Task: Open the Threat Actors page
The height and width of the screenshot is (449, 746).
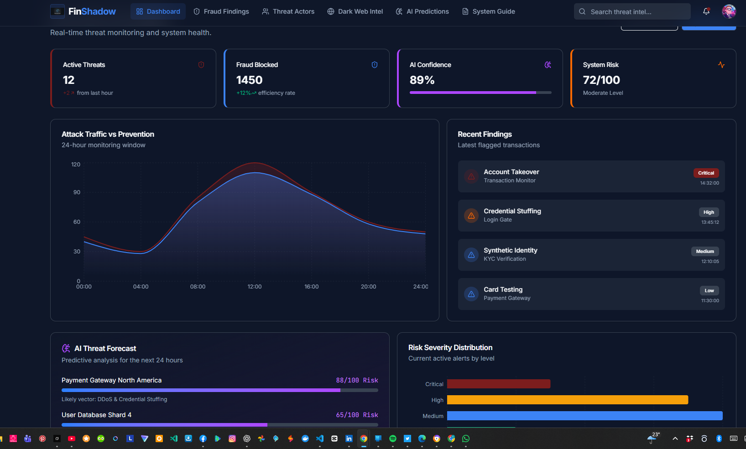Action: click(288, 11)
